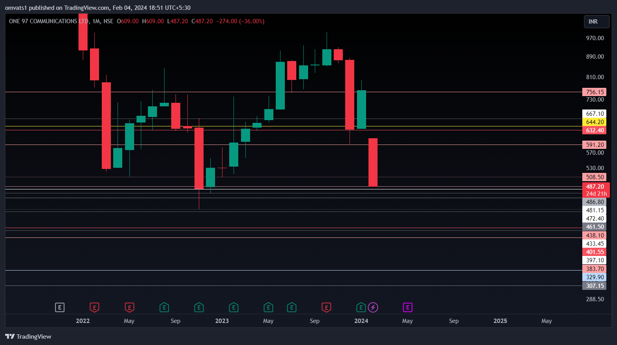Click the 2023 label on time axis
The image size is (617, 345).
222,321
